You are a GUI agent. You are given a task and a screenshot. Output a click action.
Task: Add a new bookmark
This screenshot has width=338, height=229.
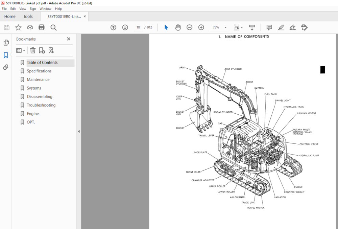tap(42, 50)
